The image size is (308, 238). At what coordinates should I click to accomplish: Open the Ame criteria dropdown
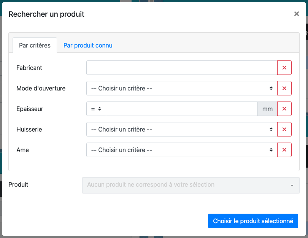point(182,150)
